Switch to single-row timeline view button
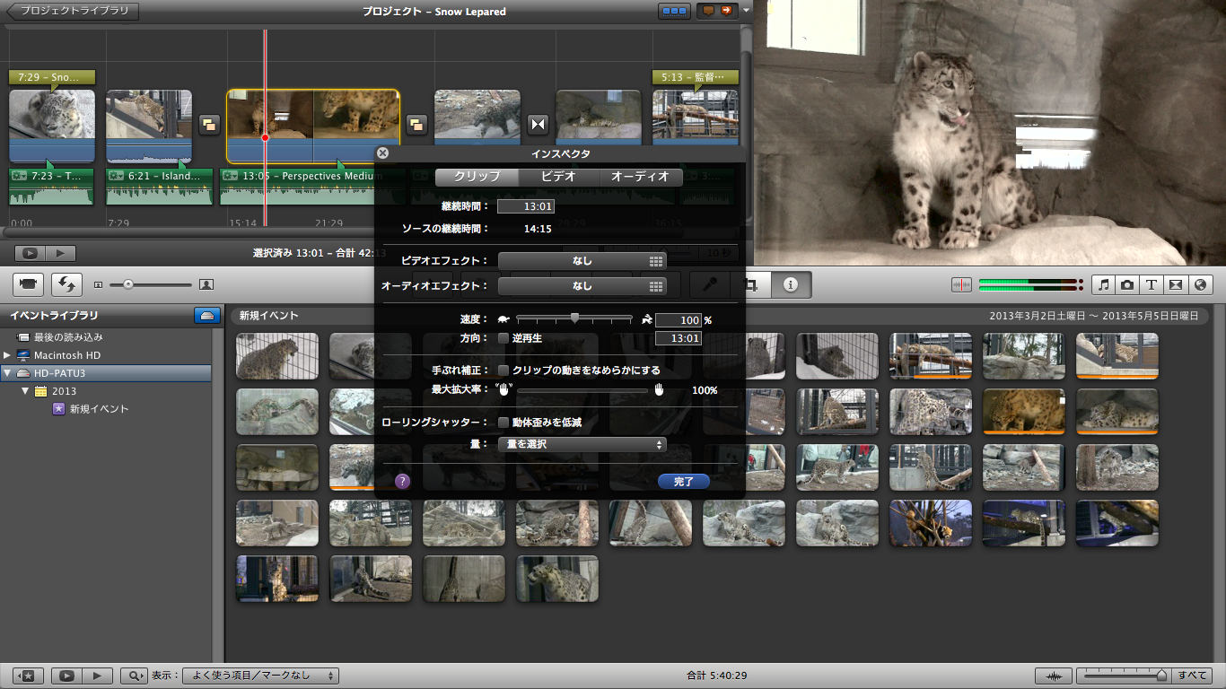Screen dimensions: 1226x689 pos(675,12)
